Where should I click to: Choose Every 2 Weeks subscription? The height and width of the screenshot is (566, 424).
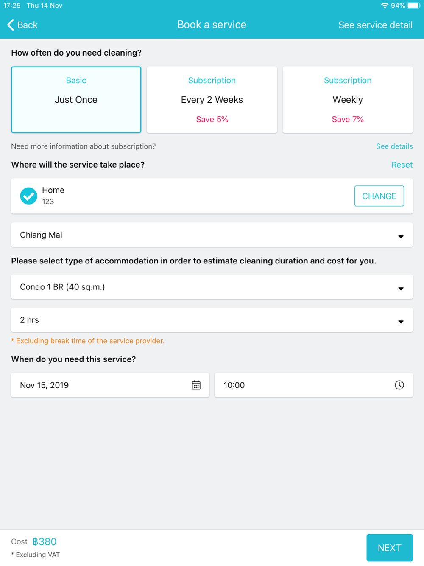pos(212,100)
